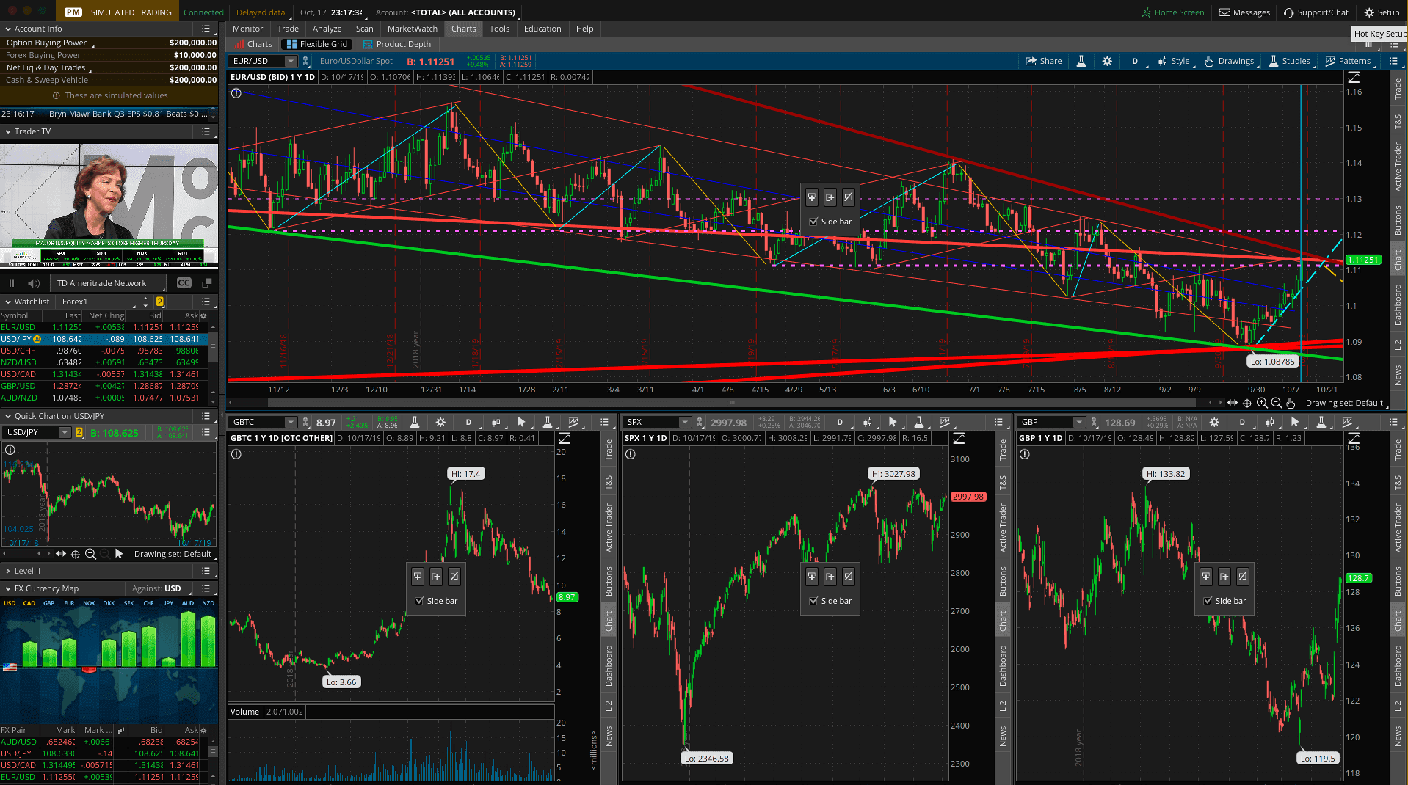Open the Monitor tab

pos(247,29)
